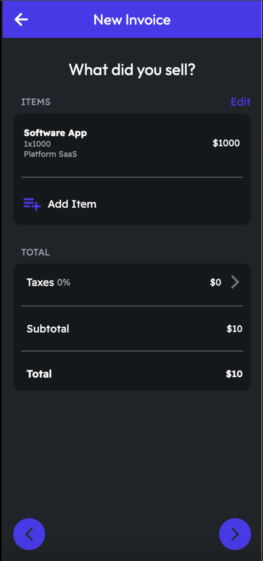Click the Total $10 amount

pyautogui.click(x=234, y=374)
